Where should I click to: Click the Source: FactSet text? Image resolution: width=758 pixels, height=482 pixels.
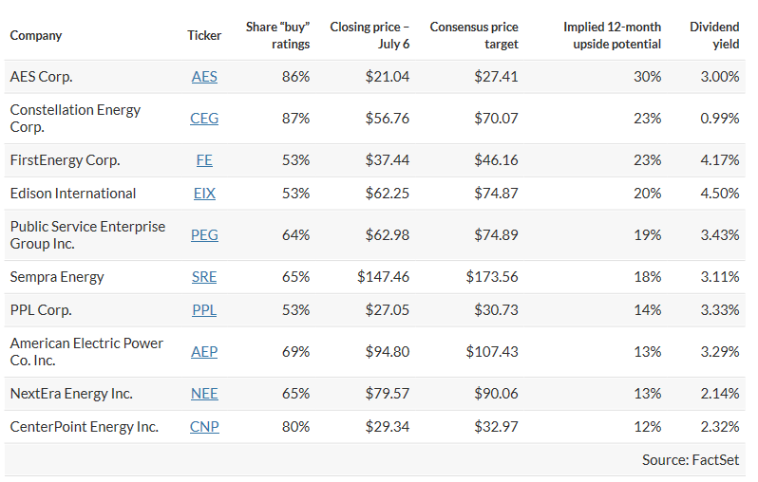690,460
